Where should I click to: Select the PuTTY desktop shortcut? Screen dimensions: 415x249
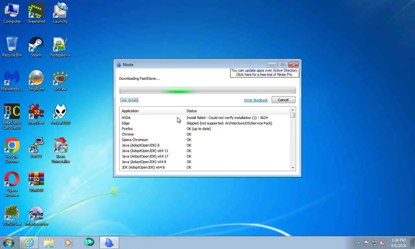[36, 148]
